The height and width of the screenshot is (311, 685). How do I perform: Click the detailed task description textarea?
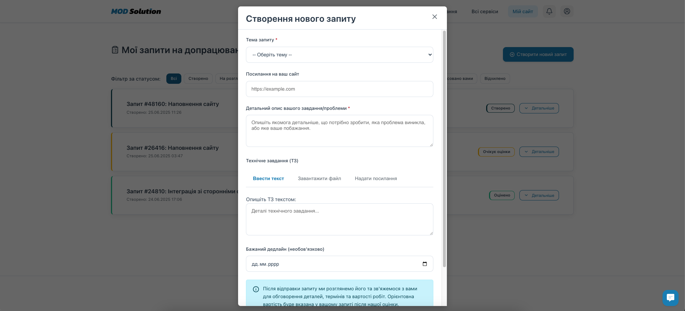339,131
